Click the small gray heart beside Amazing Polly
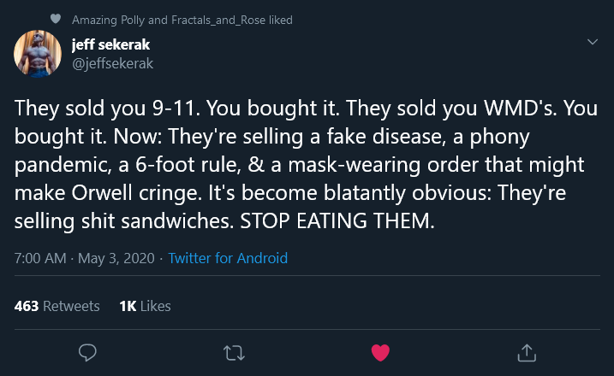The image size is (614, 376). [56, 19]
